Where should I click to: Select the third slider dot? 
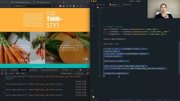click(24, 60)
